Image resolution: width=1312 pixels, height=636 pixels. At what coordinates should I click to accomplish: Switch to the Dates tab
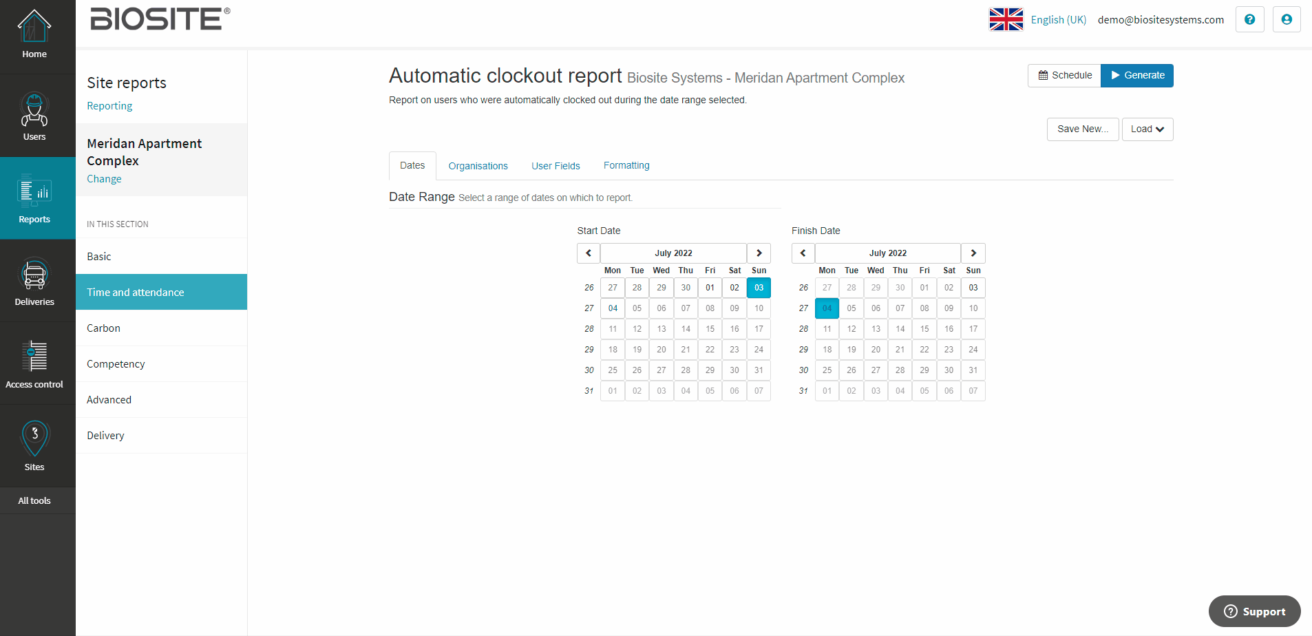tap(412, 166)
